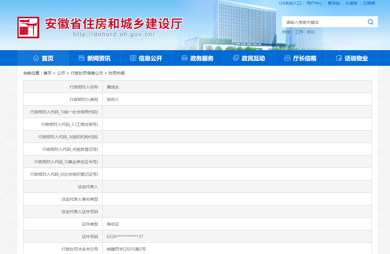The width and height of the screenshot is (390, 254).
Task: Enable 无障碍 accessibility mode
Action: click(x=369, y=3)
